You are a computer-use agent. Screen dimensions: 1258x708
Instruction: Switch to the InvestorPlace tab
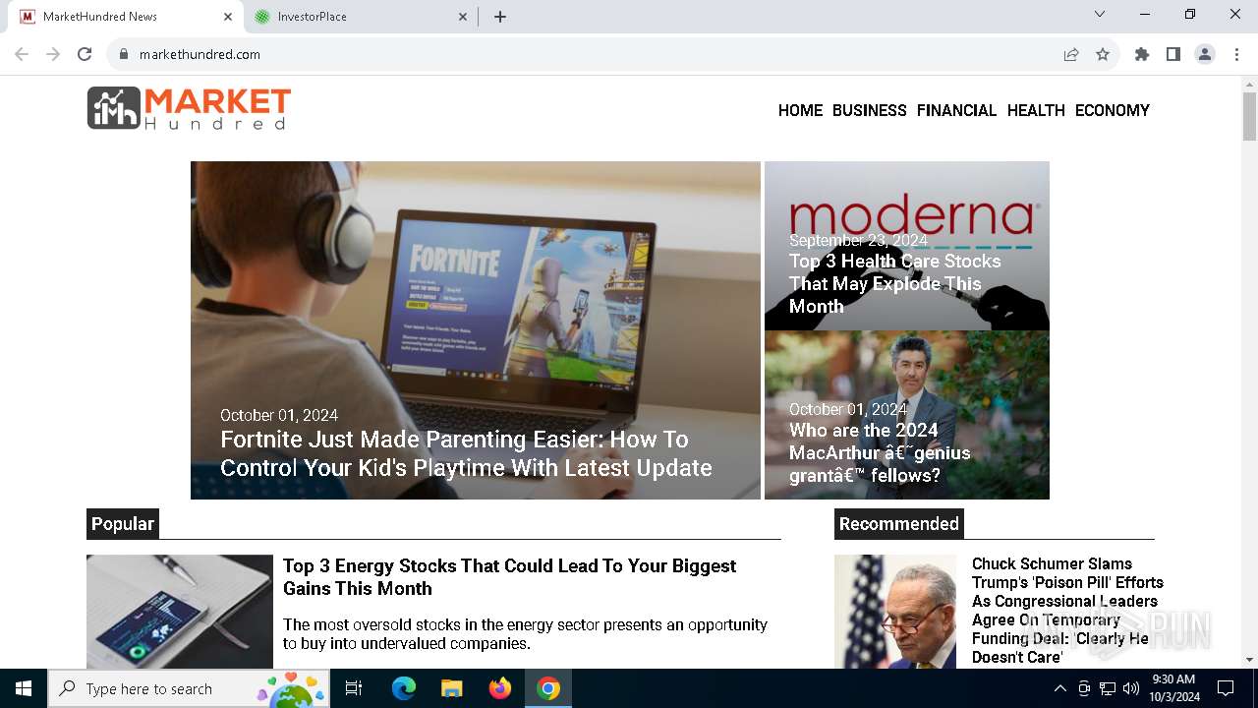click(359, 17)
